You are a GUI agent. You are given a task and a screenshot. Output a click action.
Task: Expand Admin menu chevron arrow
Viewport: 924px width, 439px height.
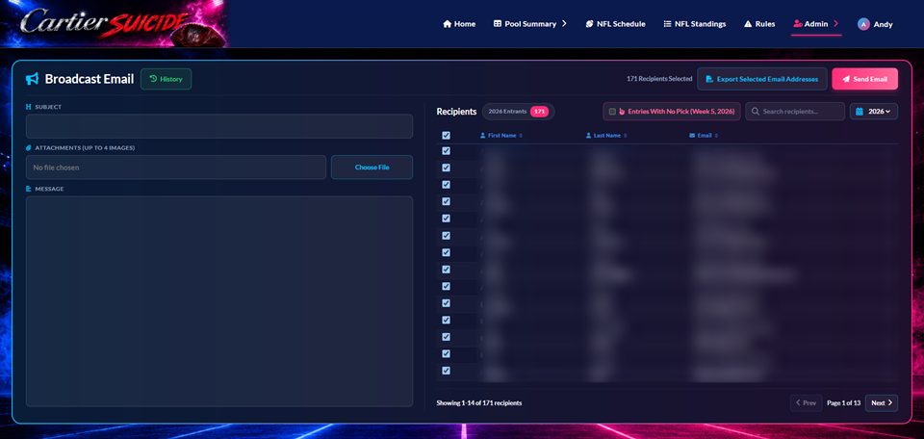pyautogui.click(x=836, y=24)
